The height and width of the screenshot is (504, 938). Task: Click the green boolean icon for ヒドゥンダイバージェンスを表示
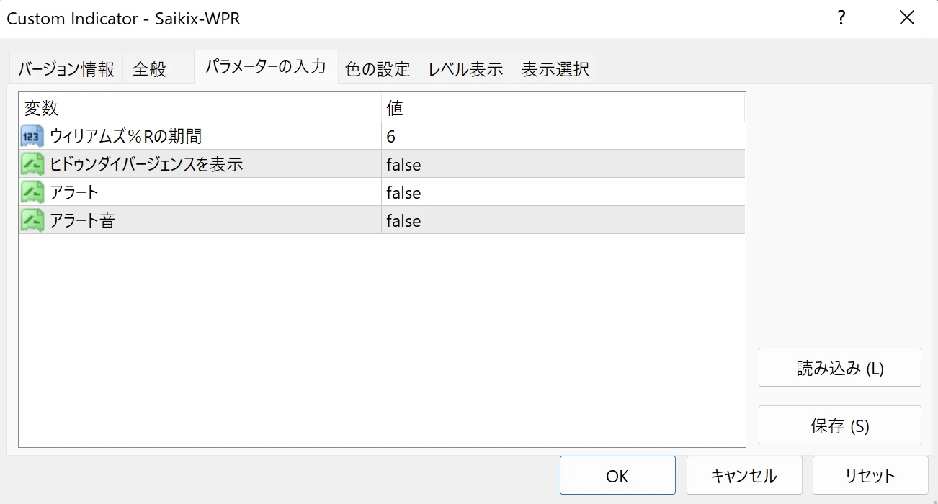(31, 163)
